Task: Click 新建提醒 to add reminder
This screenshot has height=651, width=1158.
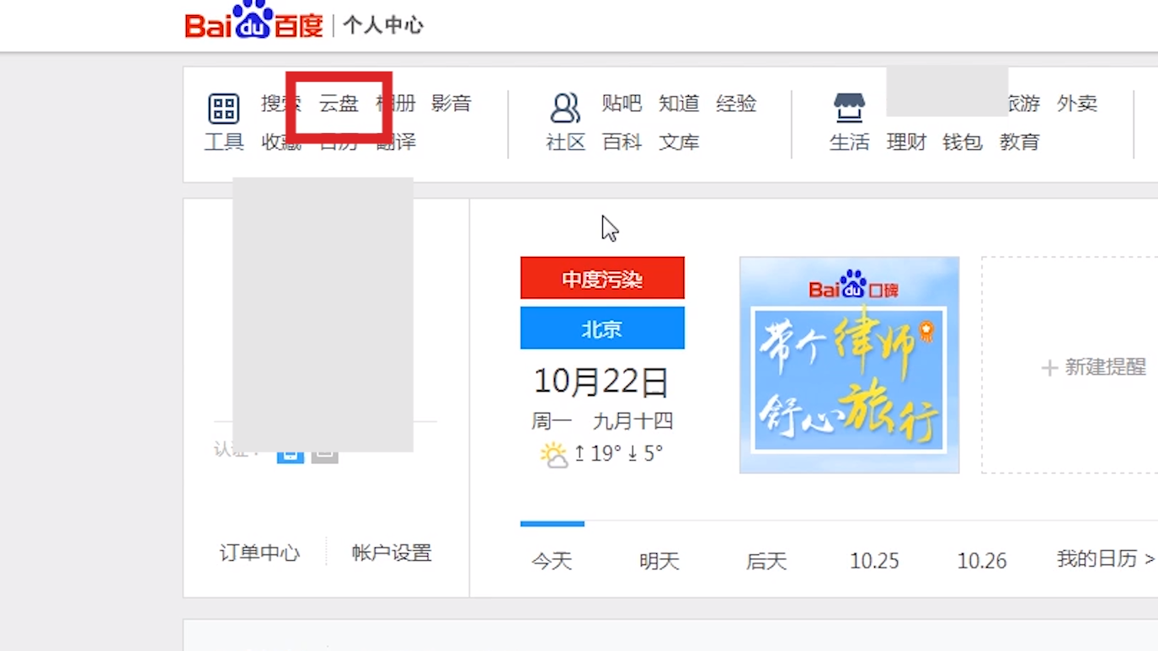Action: 1094,367
